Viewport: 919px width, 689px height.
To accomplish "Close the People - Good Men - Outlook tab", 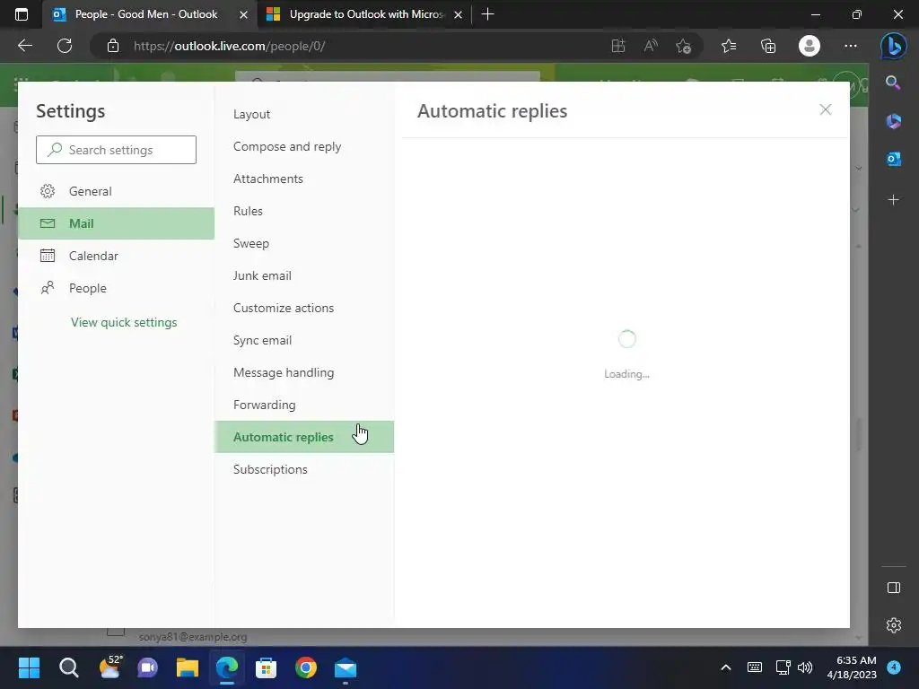I will coord(243,14).
